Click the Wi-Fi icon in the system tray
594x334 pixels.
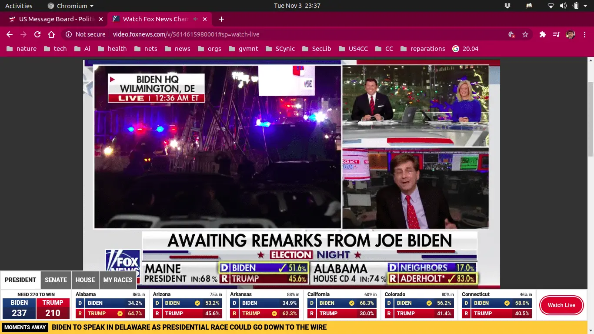[551, 6]
